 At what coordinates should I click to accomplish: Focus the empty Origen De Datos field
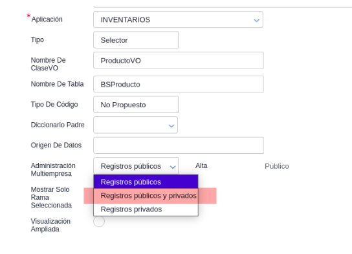pos(179,145)
